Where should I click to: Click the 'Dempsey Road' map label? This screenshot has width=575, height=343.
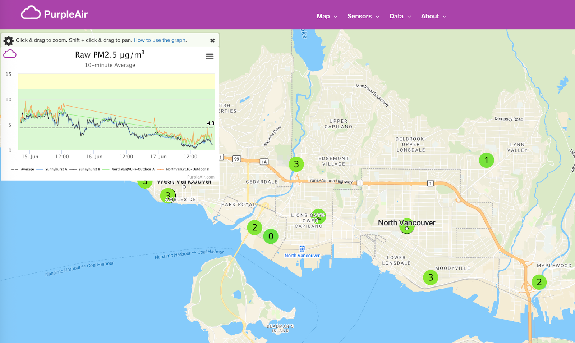pos(509,119)
